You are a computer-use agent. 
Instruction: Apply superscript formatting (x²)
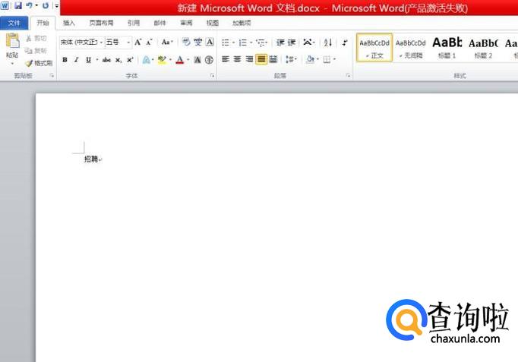[x=130, y=60]
